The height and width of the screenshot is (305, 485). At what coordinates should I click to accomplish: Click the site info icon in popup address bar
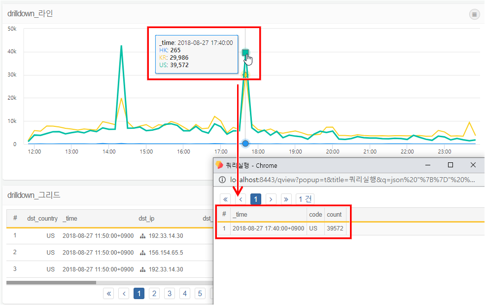[x=222, y=180]
